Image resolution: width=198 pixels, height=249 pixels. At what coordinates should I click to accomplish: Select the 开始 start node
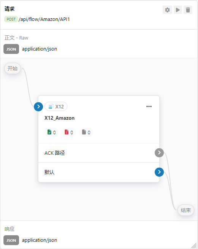(13, 68)
